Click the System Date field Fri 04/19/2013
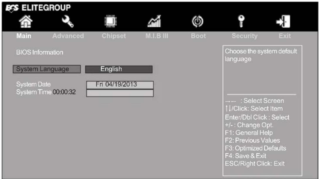The width and height of the screenshot is (319, 179). coord(120,85)
